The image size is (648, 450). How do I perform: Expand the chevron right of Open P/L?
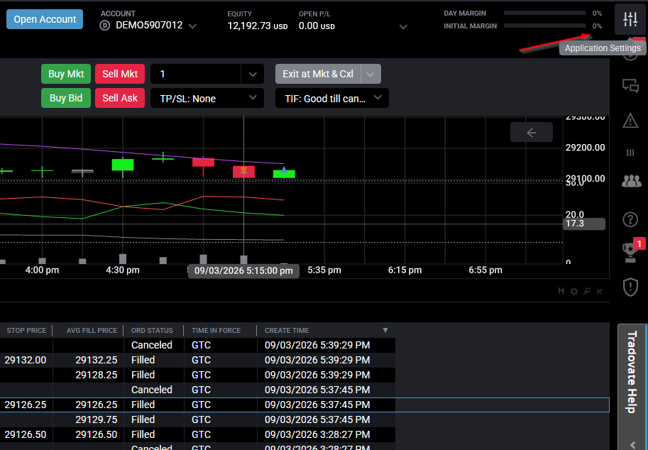pyautogui.click(x=403, y=27)
